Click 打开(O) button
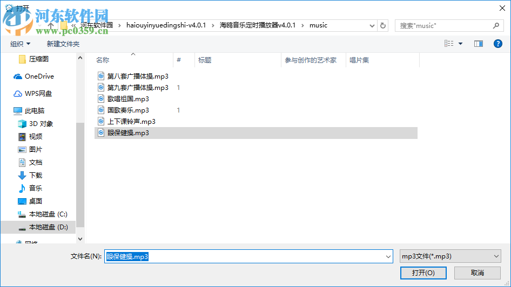Screen dimensions: 511x287 (x=423, y=272)
